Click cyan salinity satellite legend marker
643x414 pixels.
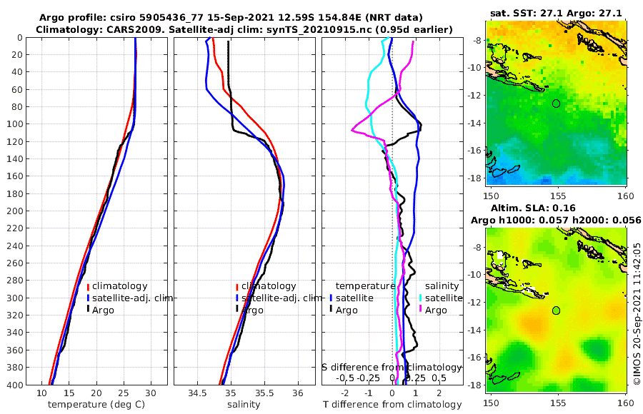420,298
